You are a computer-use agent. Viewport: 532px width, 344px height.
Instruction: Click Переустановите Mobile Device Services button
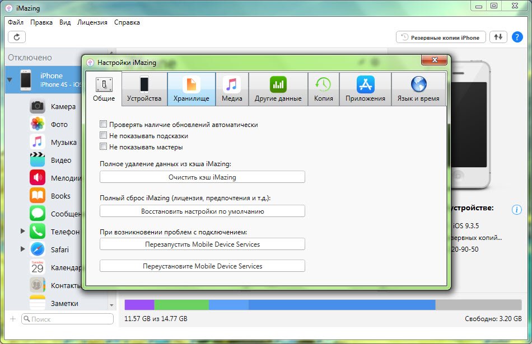click(202, 266)
